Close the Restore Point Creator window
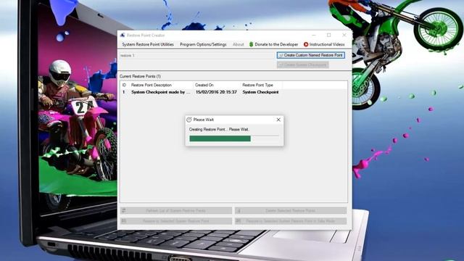 (x=344, y=36)
